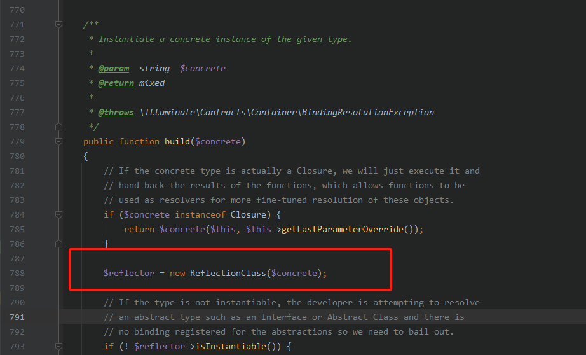Click the build function name
The image size is (586, 355).
point(177,142)
